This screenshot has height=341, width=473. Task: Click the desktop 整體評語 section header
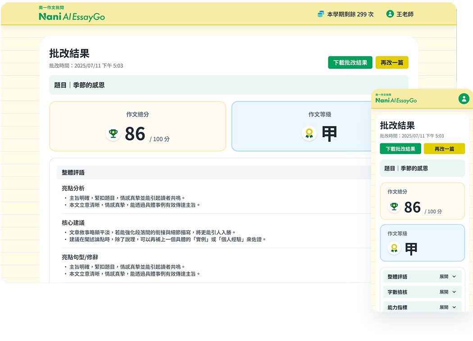click(x=214, y=173)
